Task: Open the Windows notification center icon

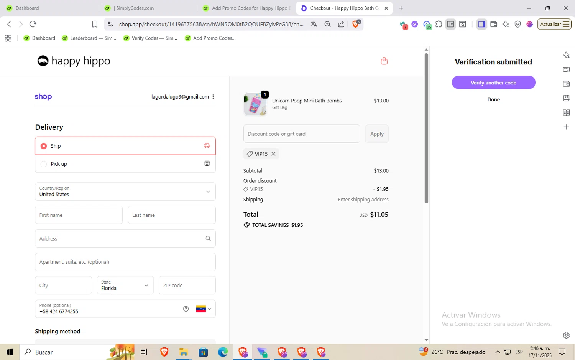Action: [x=562, y=352]
